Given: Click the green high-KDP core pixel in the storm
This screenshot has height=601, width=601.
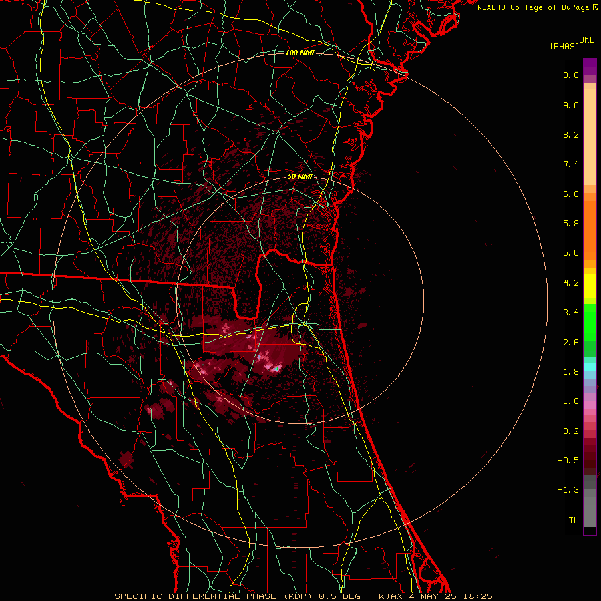Looking at the screenshot, I should point(276,369).
